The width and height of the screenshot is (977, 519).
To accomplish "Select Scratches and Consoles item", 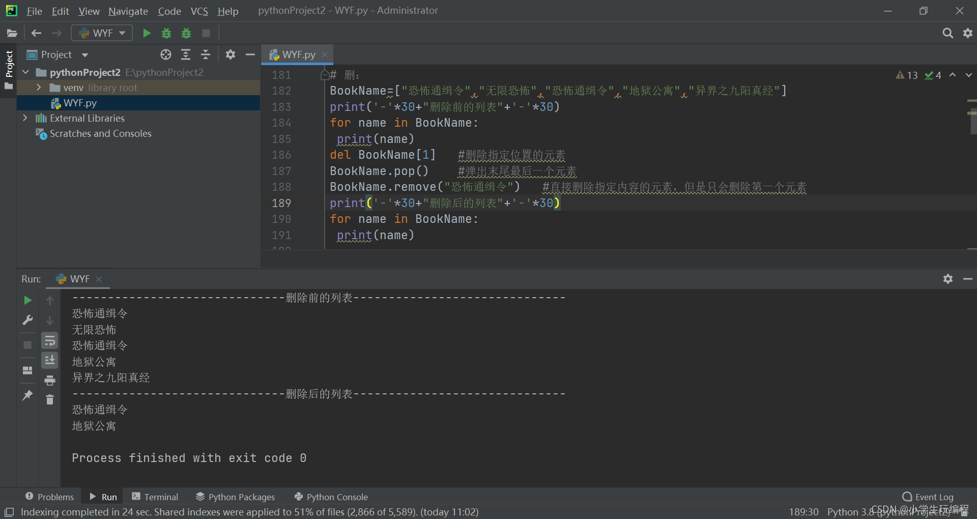I will (100, 133).
